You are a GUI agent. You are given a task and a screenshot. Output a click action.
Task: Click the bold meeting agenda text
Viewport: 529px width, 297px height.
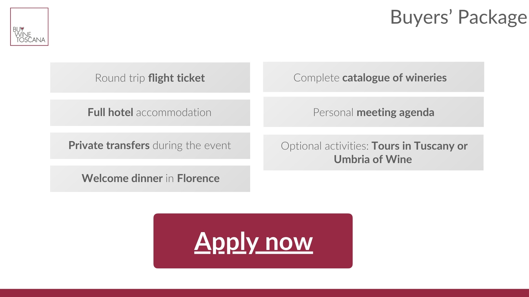point(395,112)
